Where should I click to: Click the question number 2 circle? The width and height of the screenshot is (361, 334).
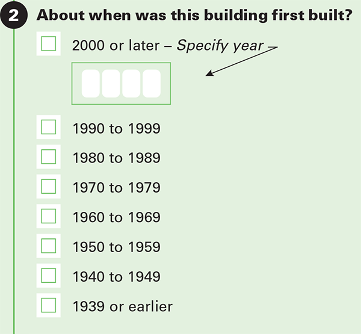(x=14, y=15)
